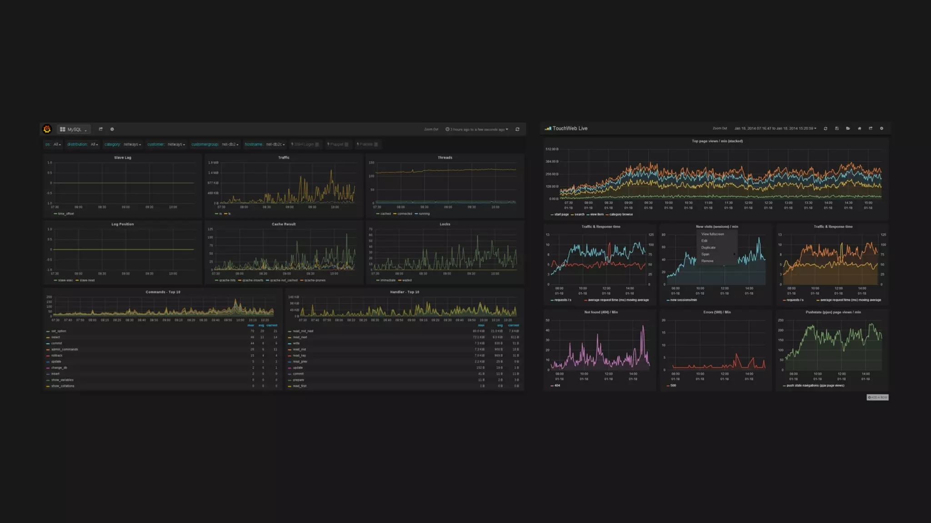Open the customergroup net-db2 dropdown

coord(230,144)
